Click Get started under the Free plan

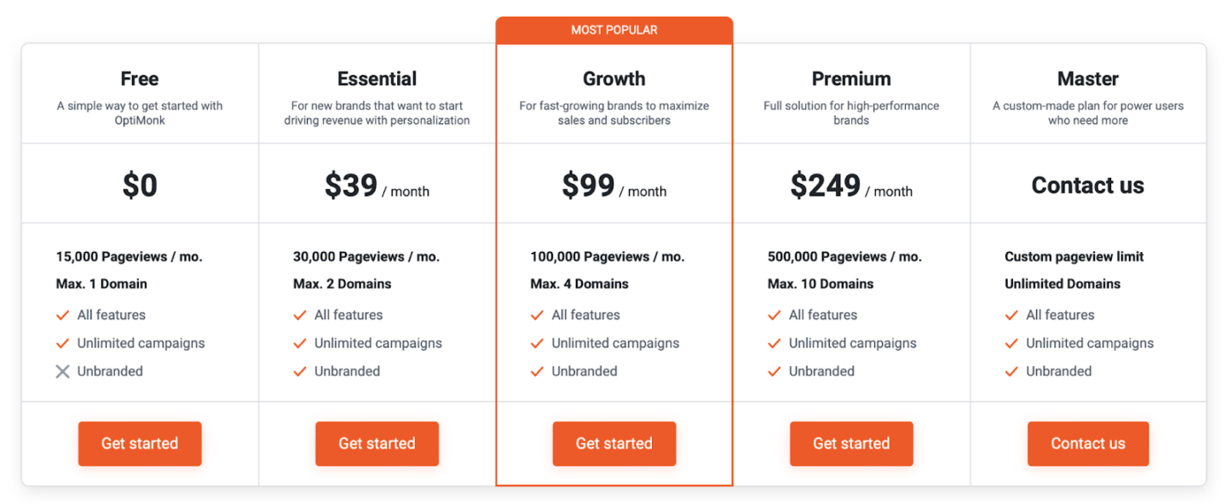pyautogui.click(x=139, y=444)
